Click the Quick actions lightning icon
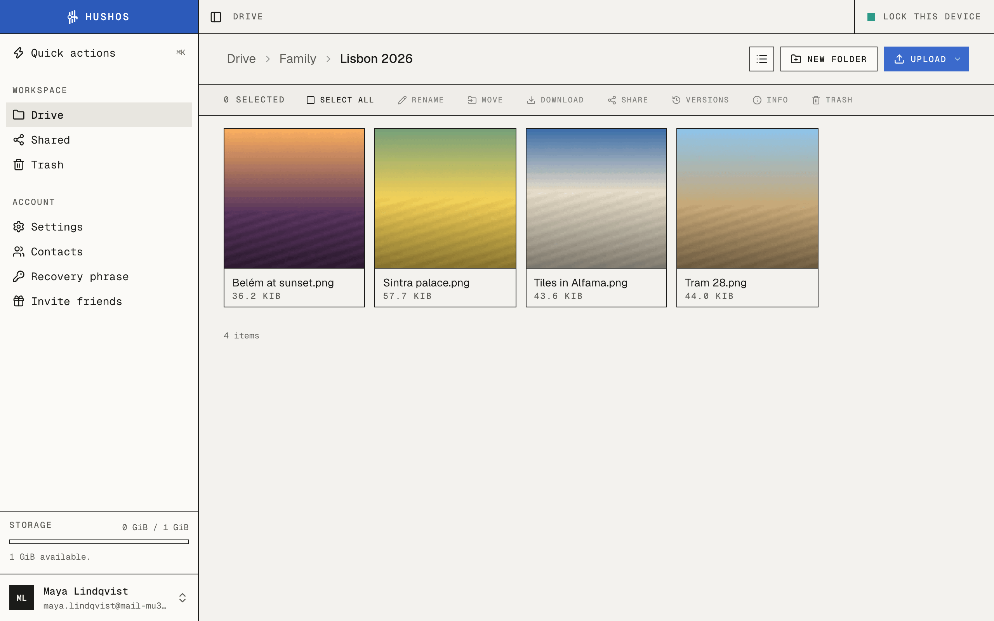Viewport: 994px width, 621px height. 19,53
